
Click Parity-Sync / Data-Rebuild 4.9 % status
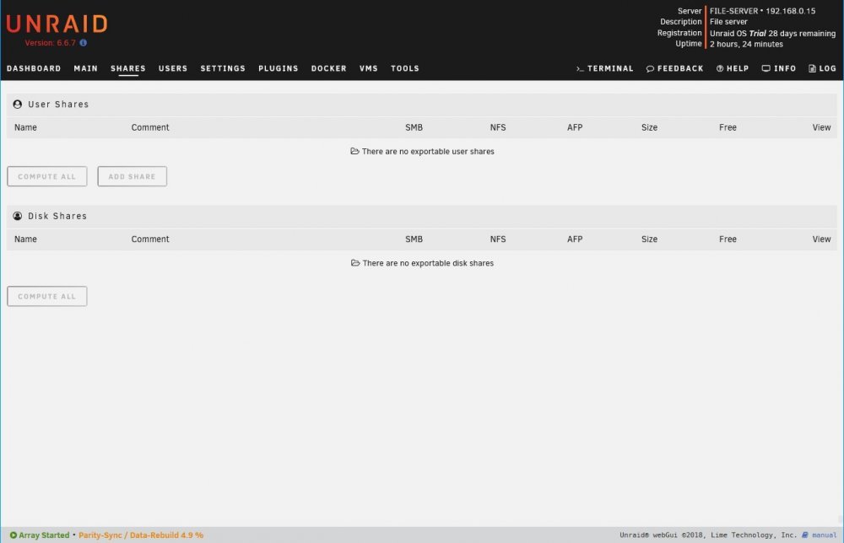pyautogui.click(x=141, y=535)
